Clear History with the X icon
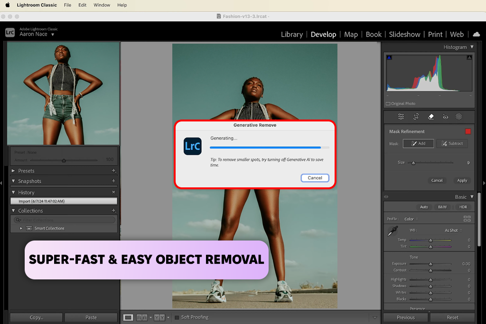Image resolution: width=486 pixels, height=324 pixels. pyautogui.click(x=113, y=192)
